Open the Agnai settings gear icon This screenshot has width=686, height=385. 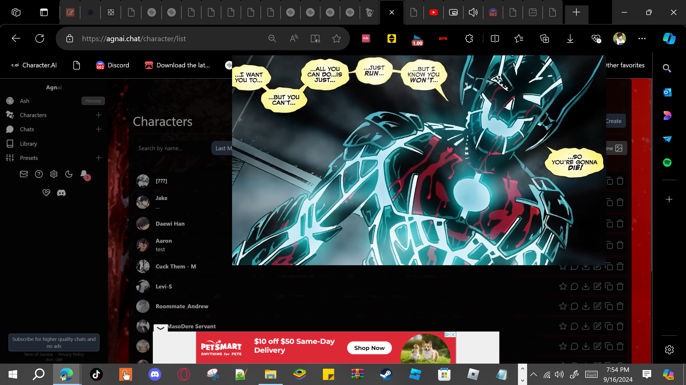(x=54, y=174)
